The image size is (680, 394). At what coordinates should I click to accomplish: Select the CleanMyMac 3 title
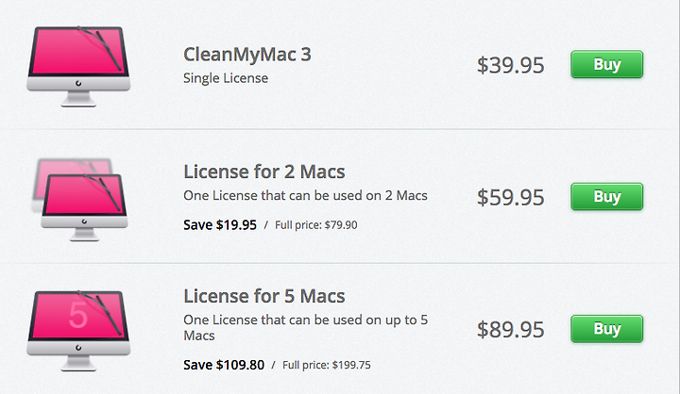247,55
